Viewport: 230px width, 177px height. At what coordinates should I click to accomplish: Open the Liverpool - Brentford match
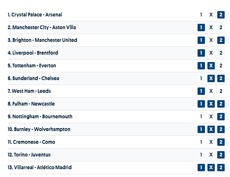[x=33, y=53]
